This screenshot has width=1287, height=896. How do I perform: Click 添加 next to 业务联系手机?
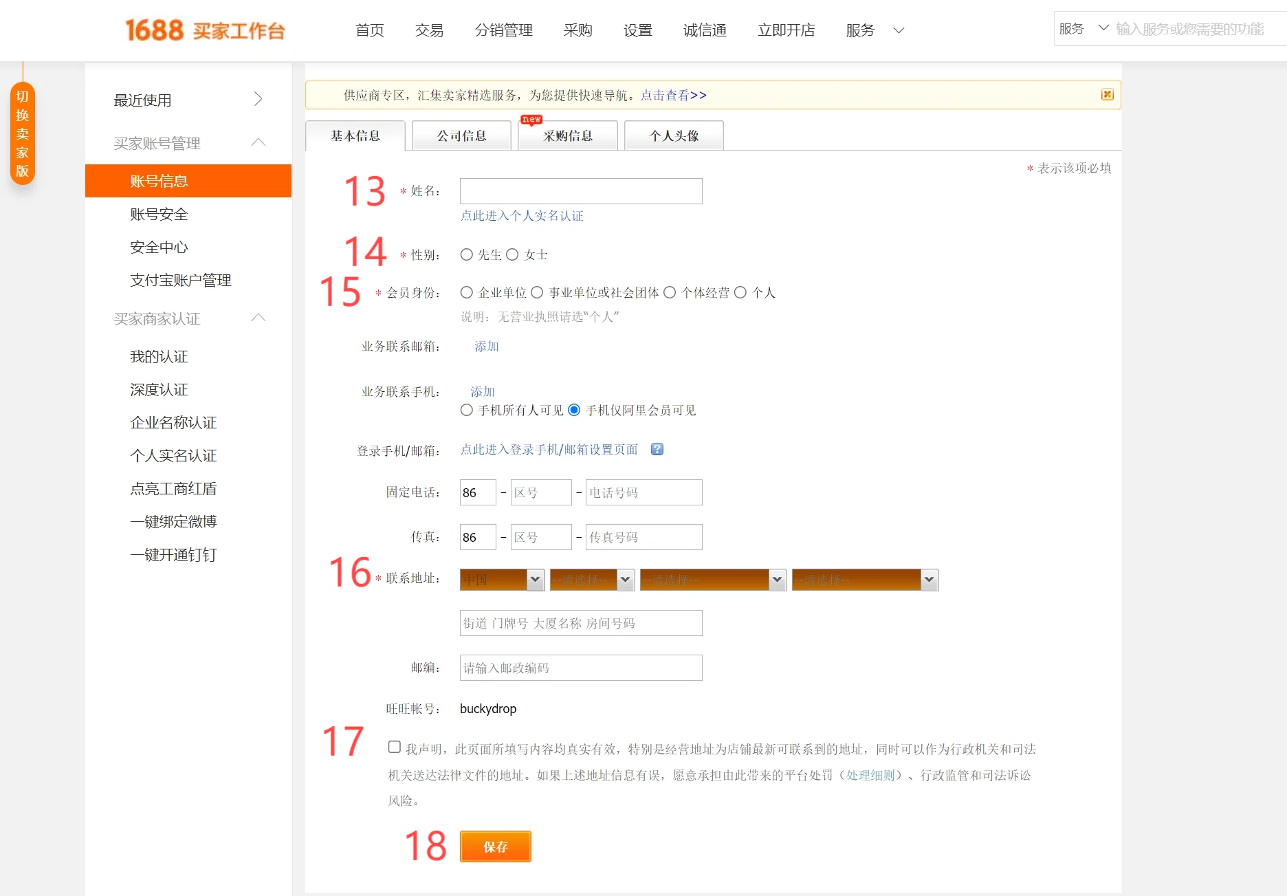(483, 391)
